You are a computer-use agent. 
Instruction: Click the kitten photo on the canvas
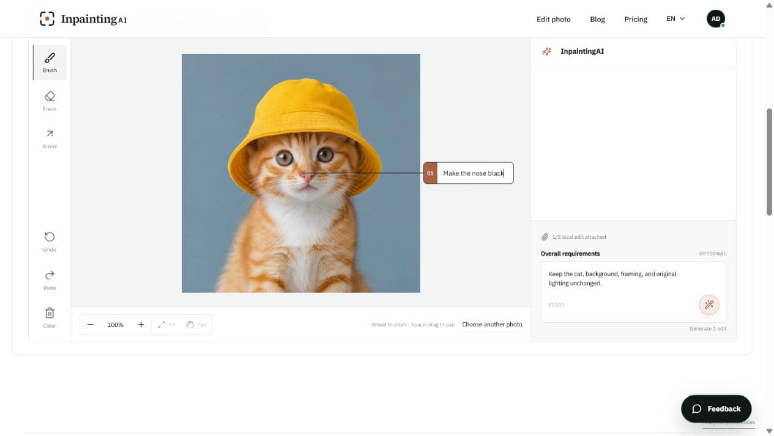[x=301, y=173]
